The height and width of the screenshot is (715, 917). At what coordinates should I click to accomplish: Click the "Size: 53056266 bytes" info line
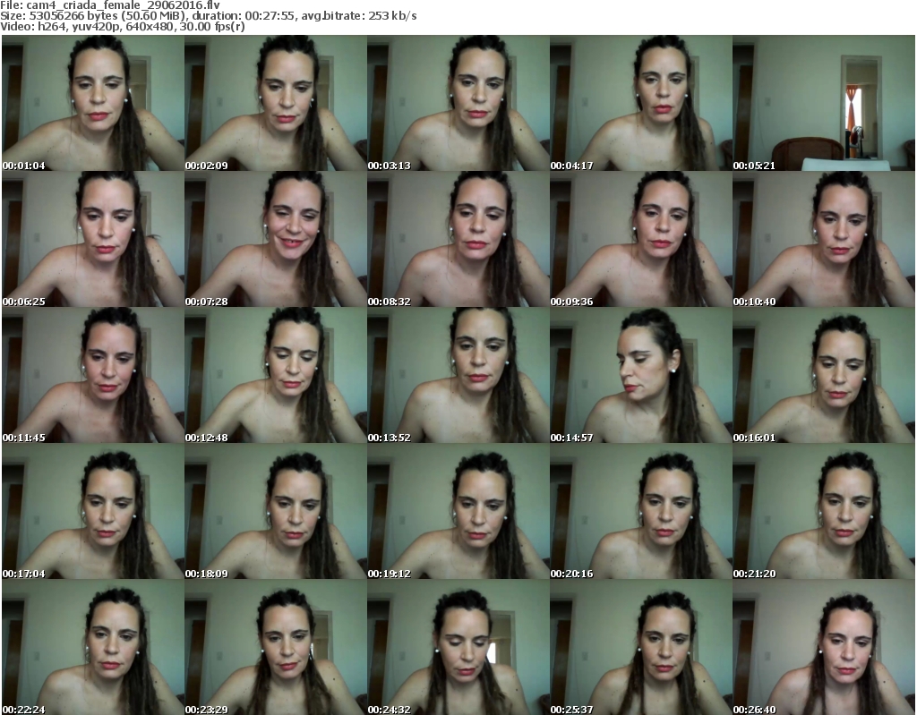pos(208,16)
